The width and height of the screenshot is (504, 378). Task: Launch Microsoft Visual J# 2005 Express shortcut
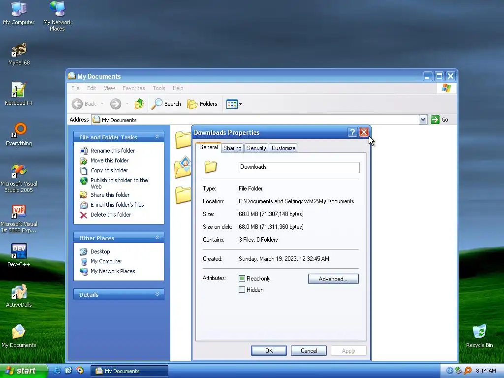tap(19, 219)
